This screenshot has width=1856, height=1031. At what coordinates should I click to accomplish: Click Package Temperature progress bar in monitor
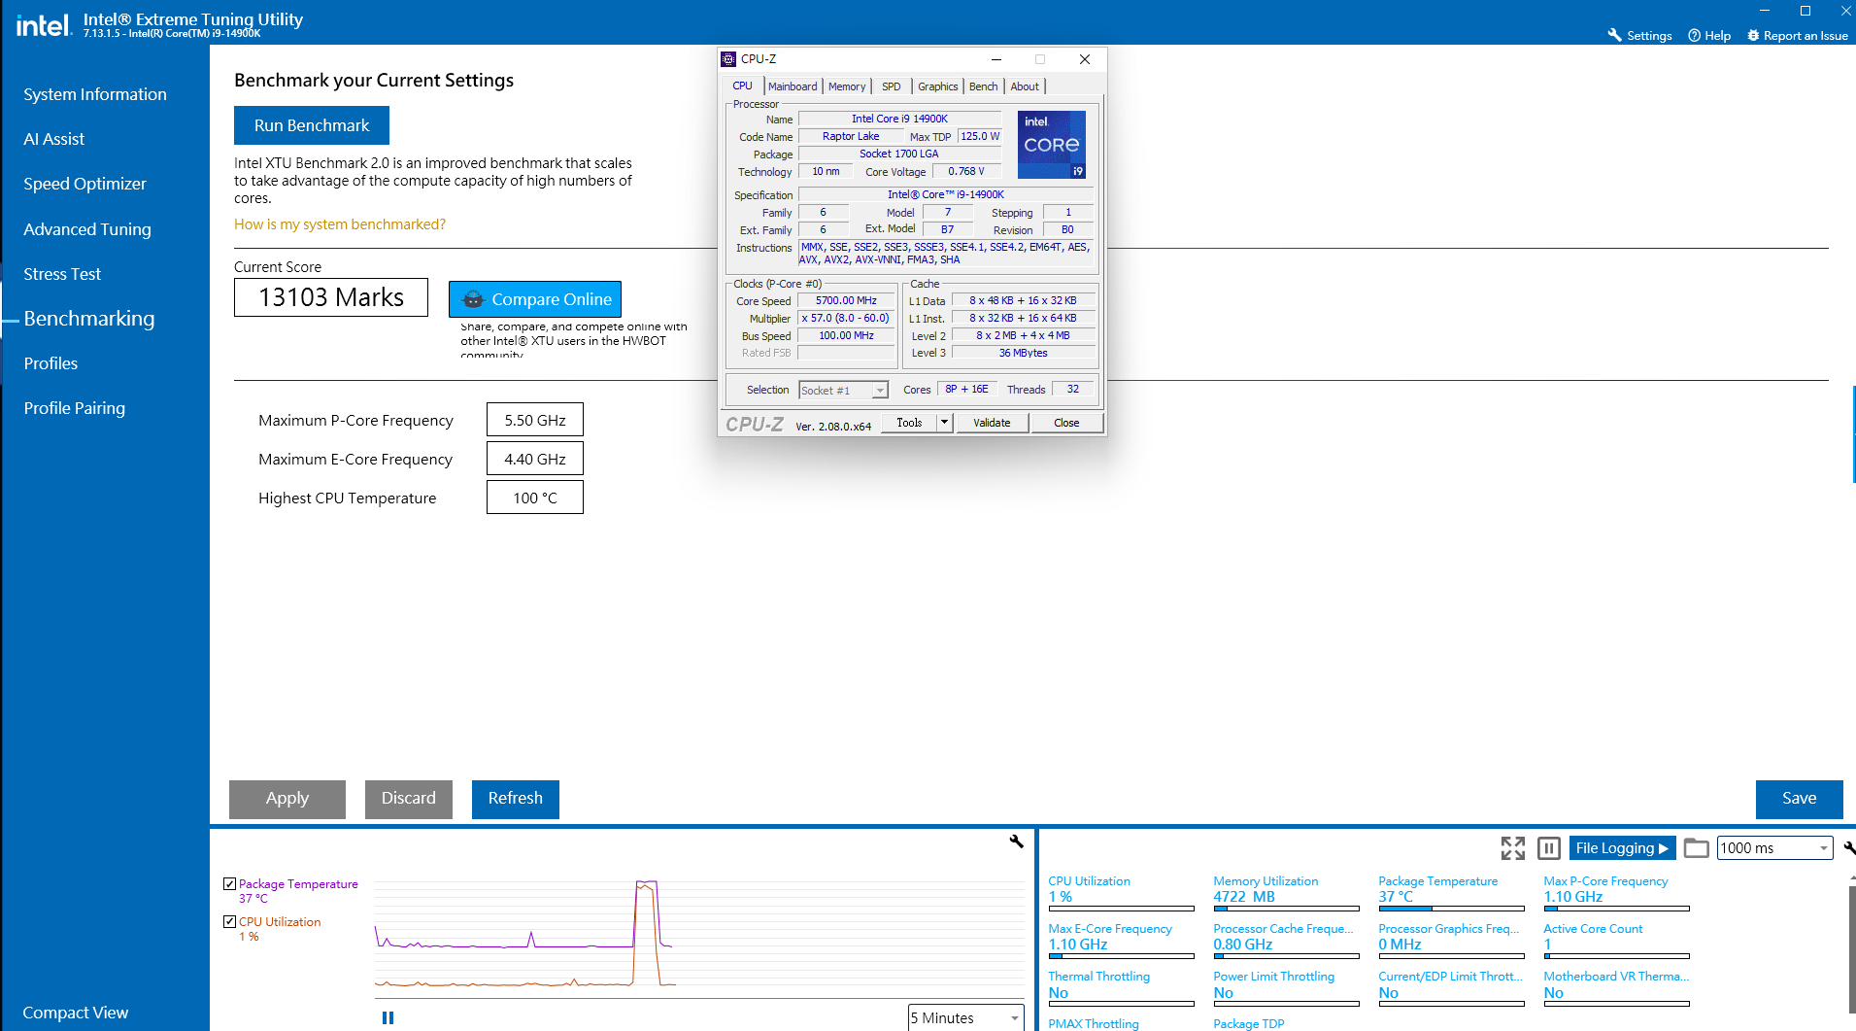pos(1451,909)
